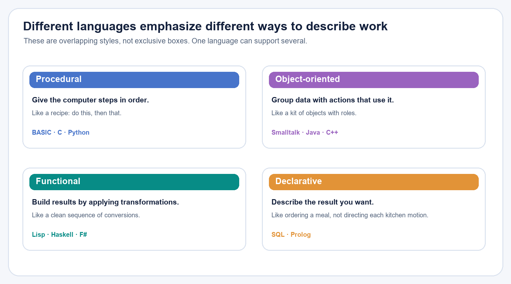The height and width of the screenshot is (284, 511).
Task: Click the 'Smalltalk · Java · C++' language list
Action: tap(305, 132)
